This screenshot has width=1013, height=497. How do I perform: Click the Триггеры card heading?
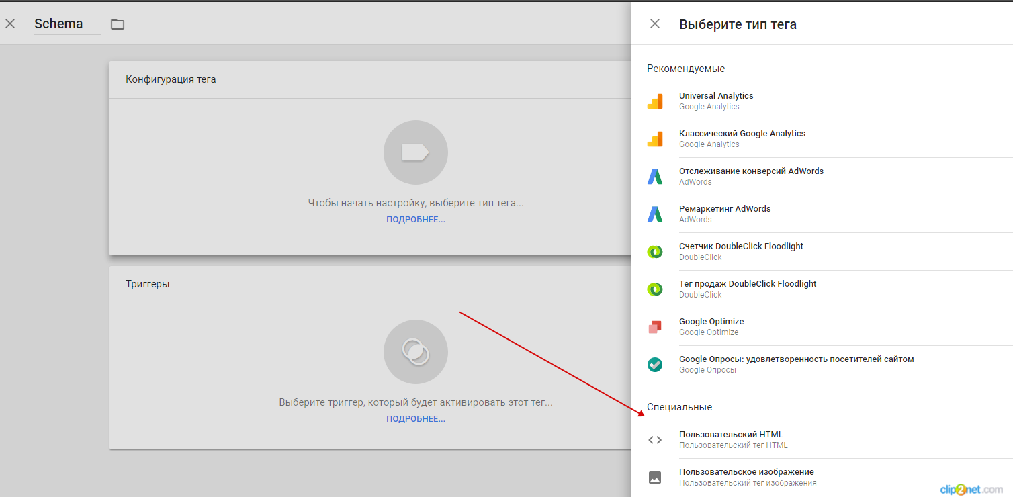tap(148, 284)
